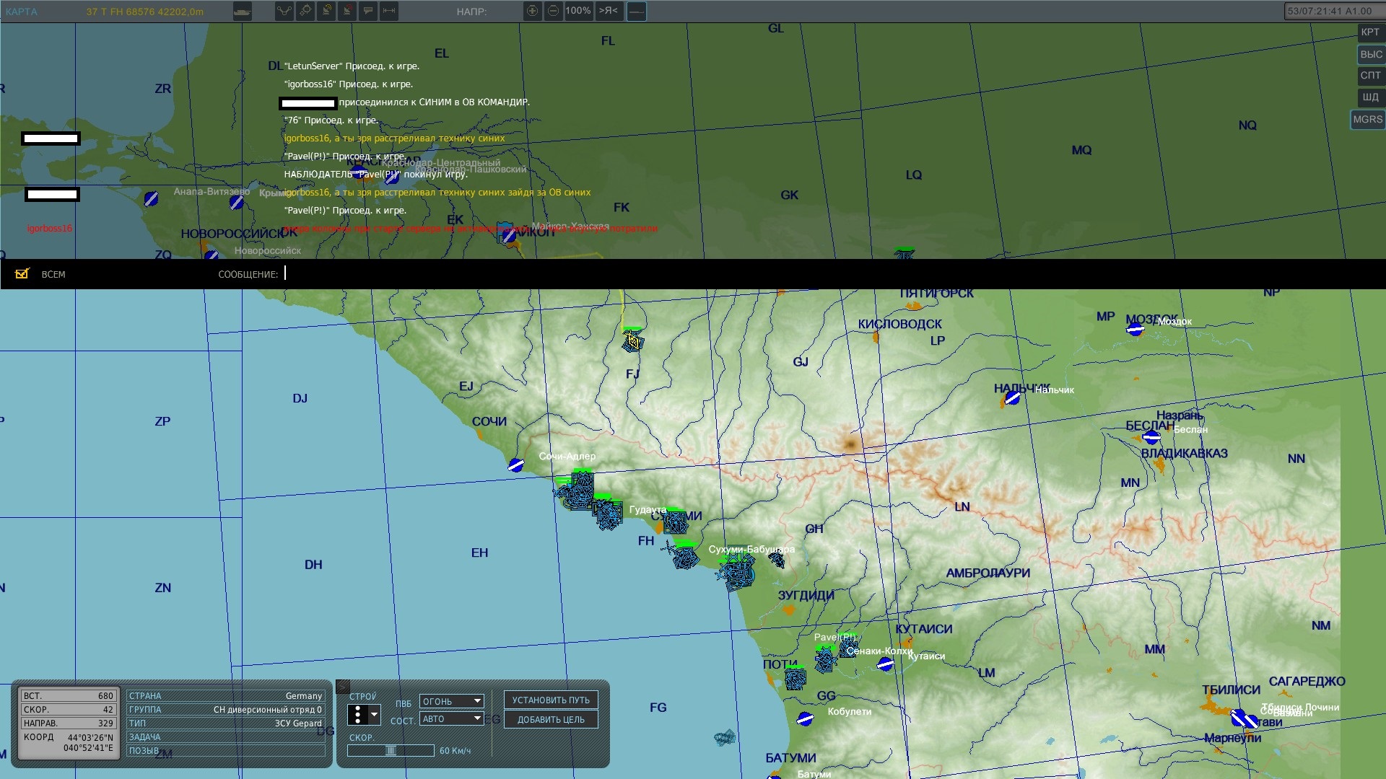Viewport: 1386px width, 779px height.
Task: Click the ДОБАВИТЬ ЦЕЛЬ button
Action: click(551, 720)
